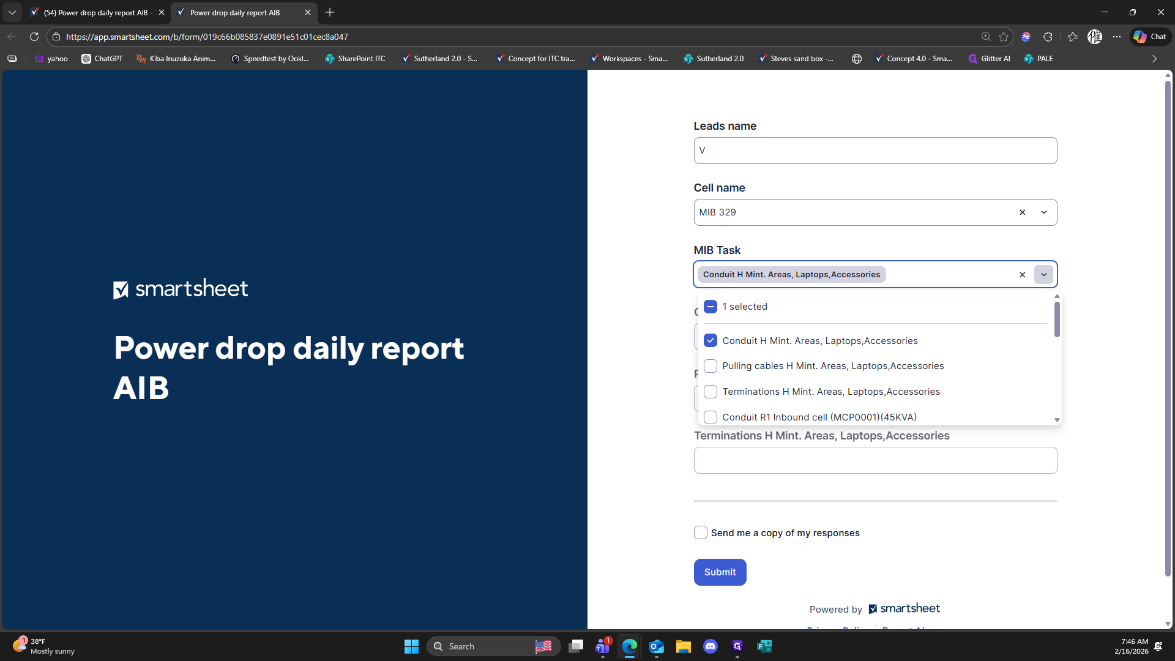
Task: Submit the form
Action: 720,572
